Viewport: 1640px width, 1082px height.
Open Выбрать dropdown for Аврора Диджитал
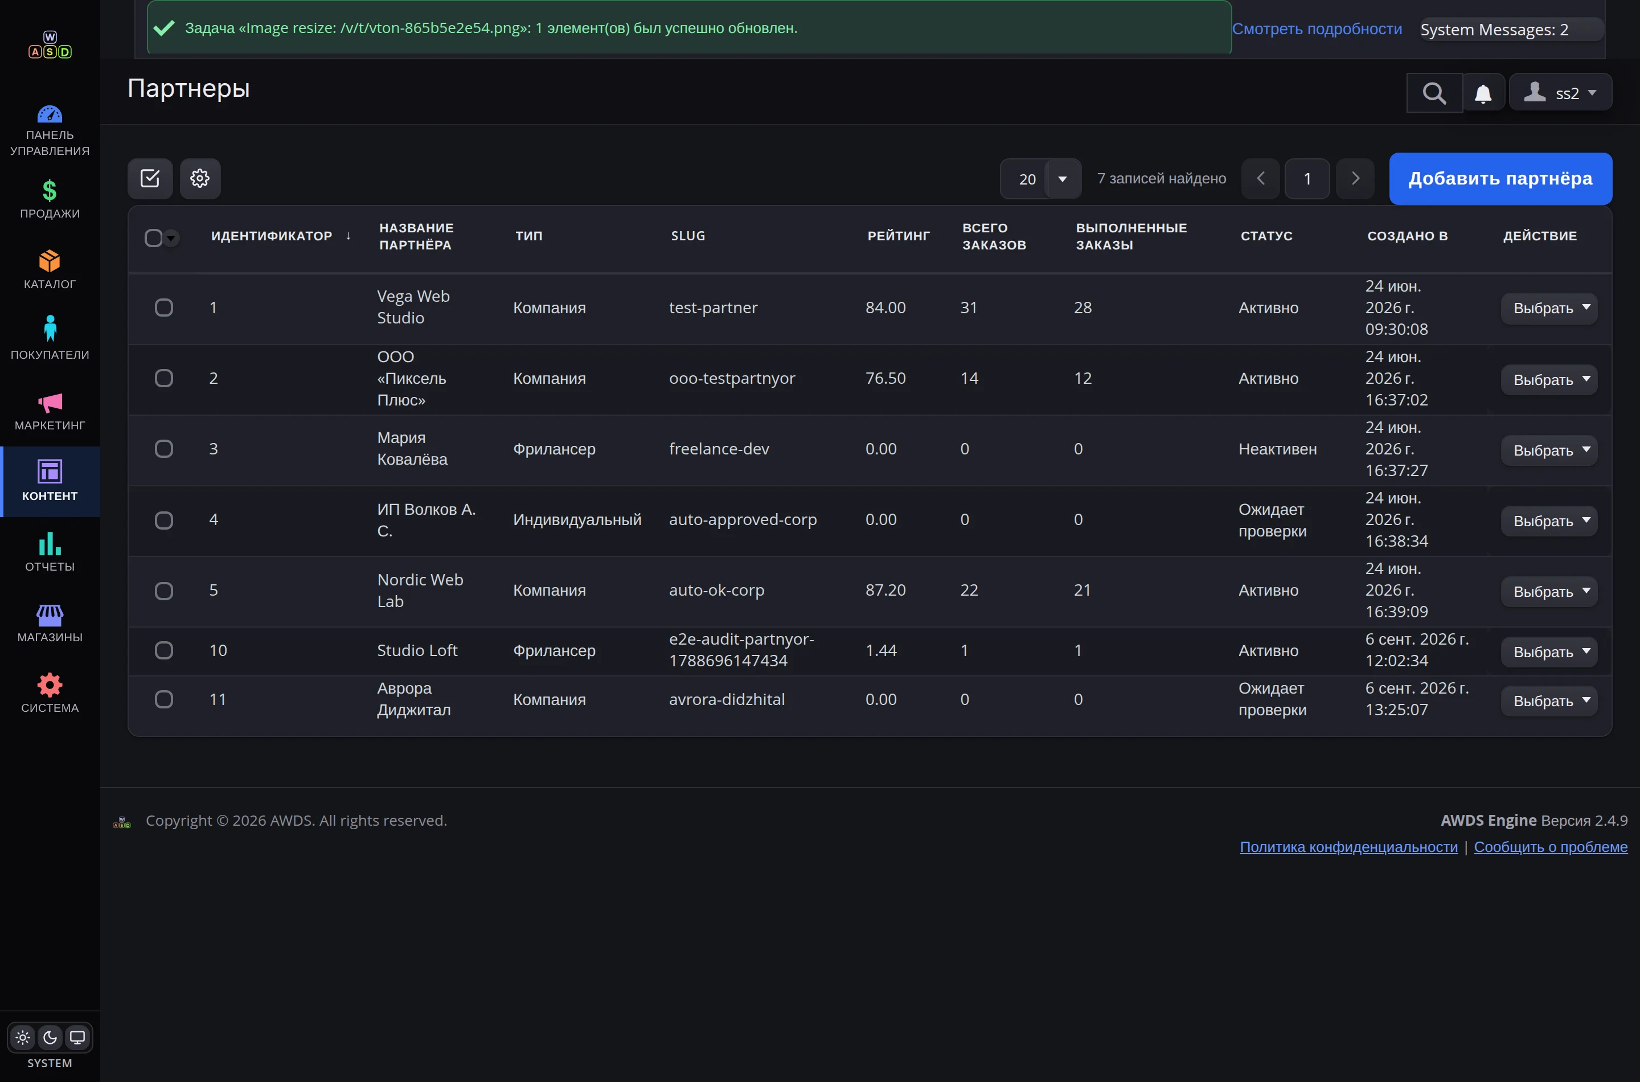(x=1549, y=700)
